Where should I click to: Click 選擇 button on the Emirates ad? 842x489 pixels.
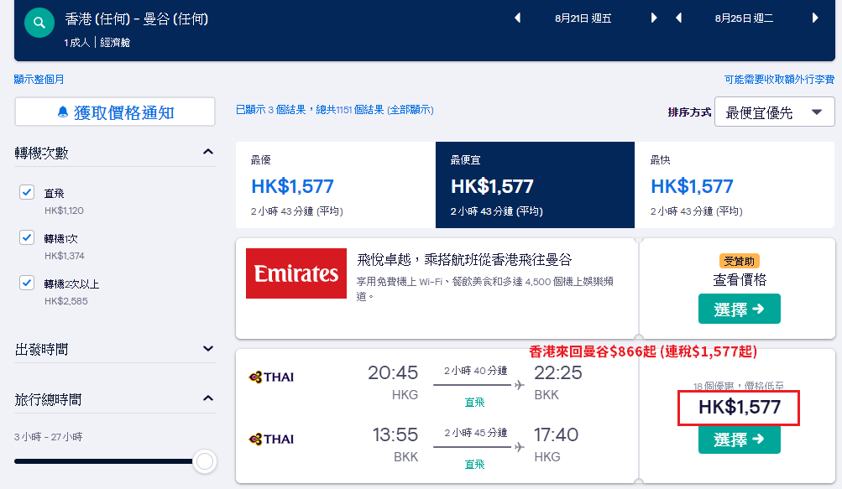739,309
